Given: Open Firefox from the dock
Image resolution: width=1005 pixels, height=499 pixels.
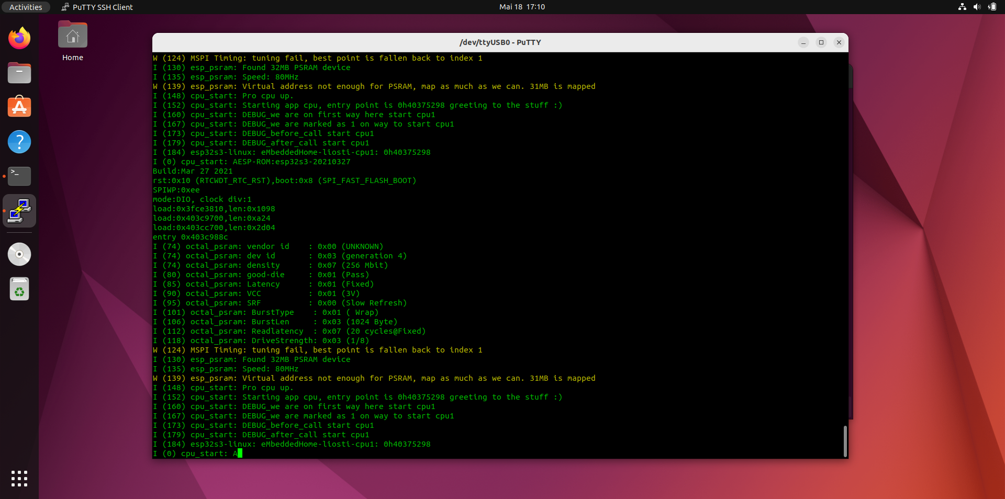Looking at the screenshot, I should pos(19,38).
